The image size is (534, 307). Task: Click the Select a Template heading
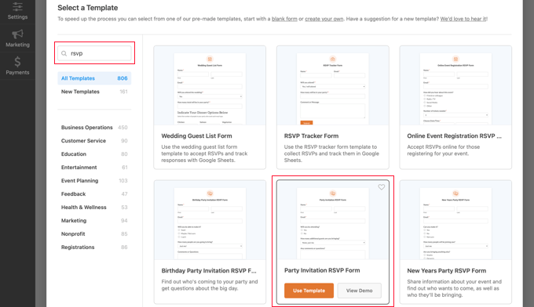tap(87, 8)
